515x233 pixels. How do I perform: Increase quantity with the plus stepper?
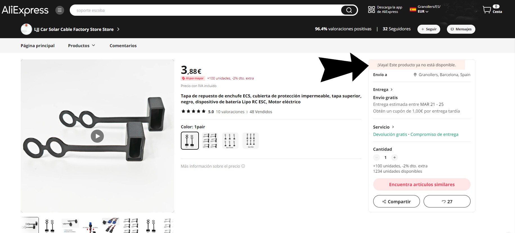point(394,157)
